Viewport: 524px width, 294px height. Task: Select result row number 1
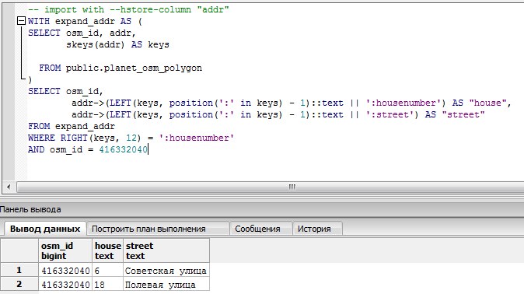coord(19,270)
